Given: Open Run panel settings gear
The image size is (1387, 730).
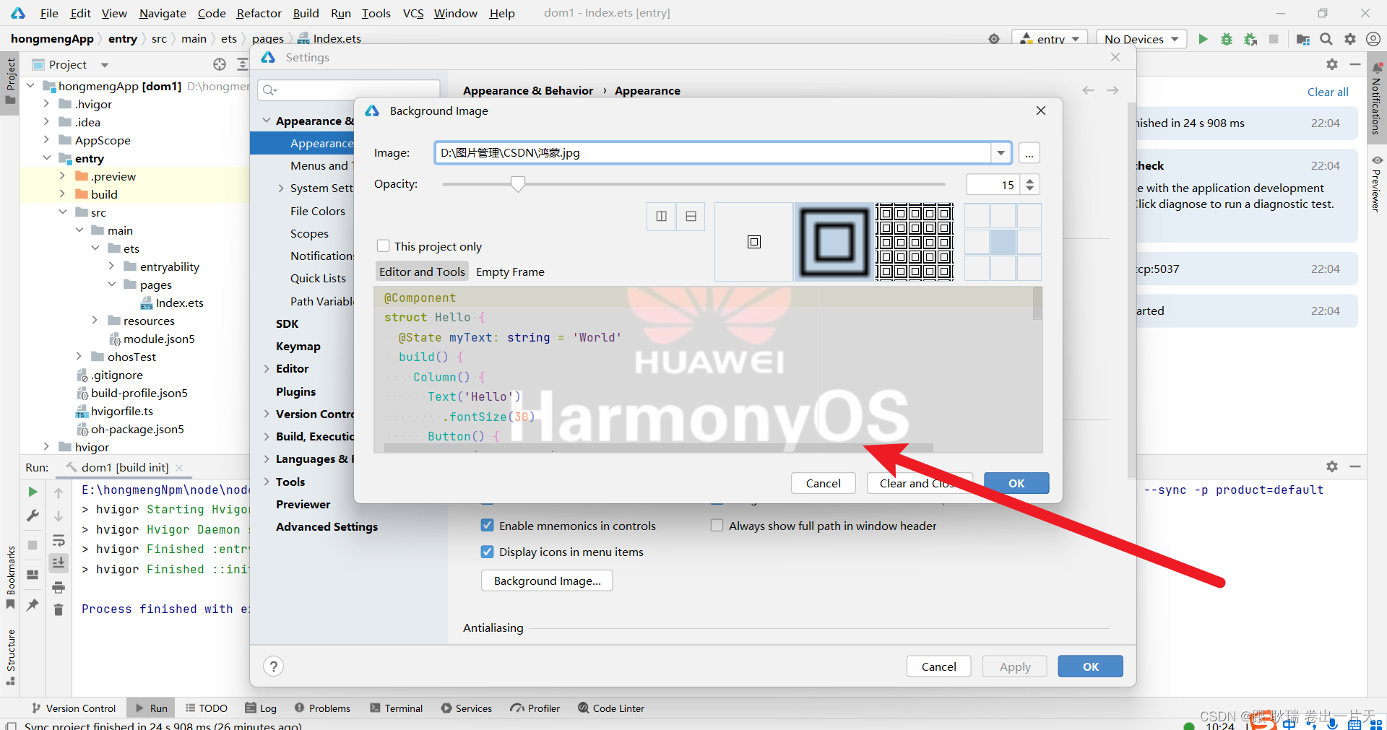Looking at the screenshot, I should (1332, 466).
